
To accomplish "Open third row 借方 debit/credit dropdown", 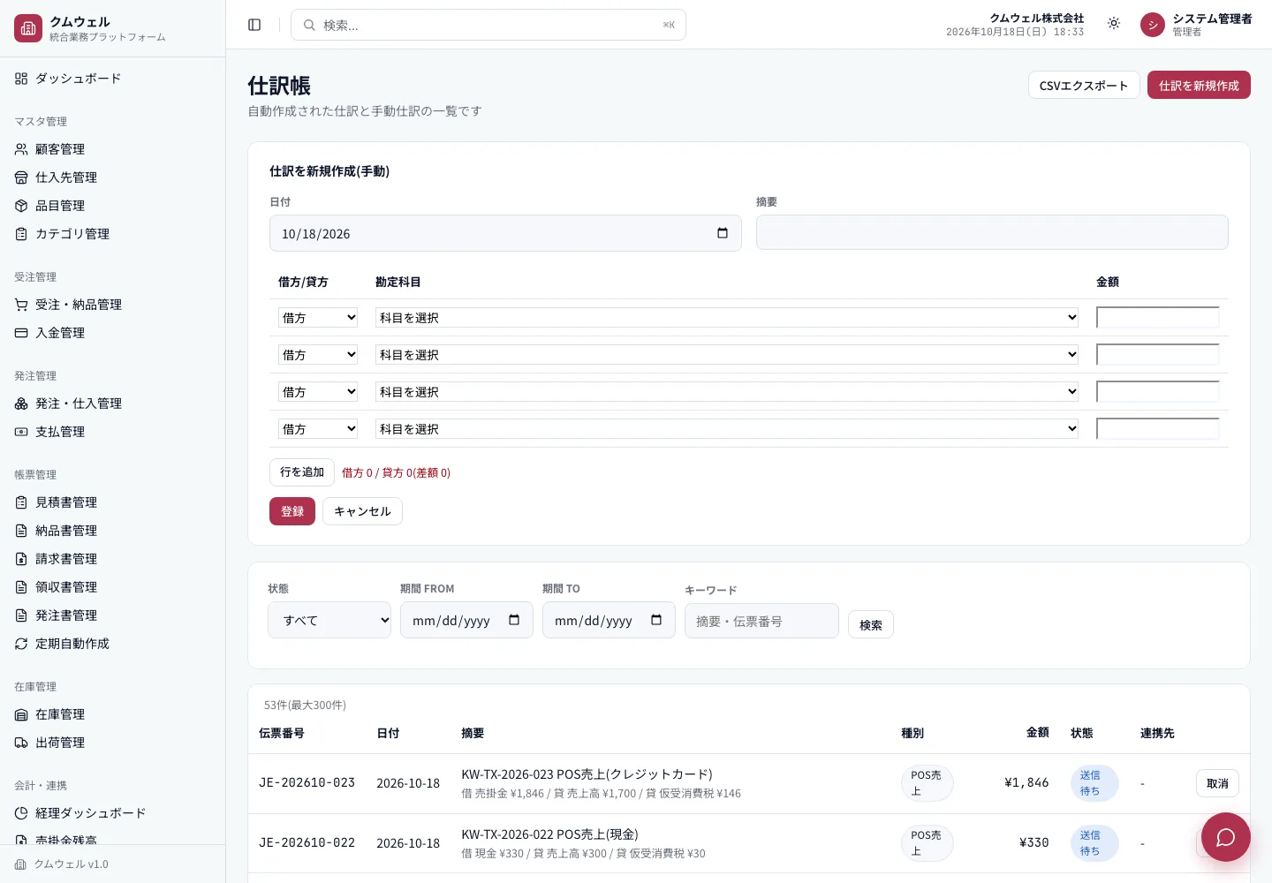I will tap(318, 392).
